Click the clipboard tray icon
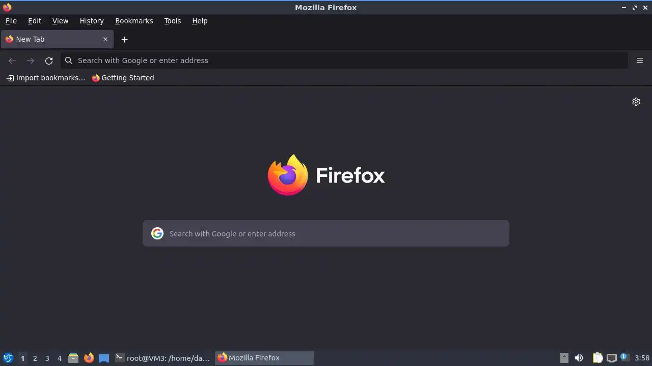The width and height of the screenshot is (652, 366). [597, 358]
